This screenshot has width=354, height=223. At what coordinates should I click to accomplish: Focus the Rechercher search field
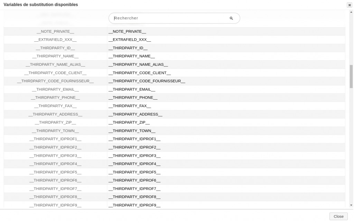coord(169,18)
